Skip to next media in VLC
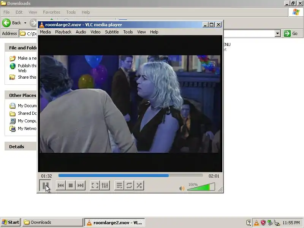Image resolution: width=304 pixels, height=228 pixels. pos(81,185)
